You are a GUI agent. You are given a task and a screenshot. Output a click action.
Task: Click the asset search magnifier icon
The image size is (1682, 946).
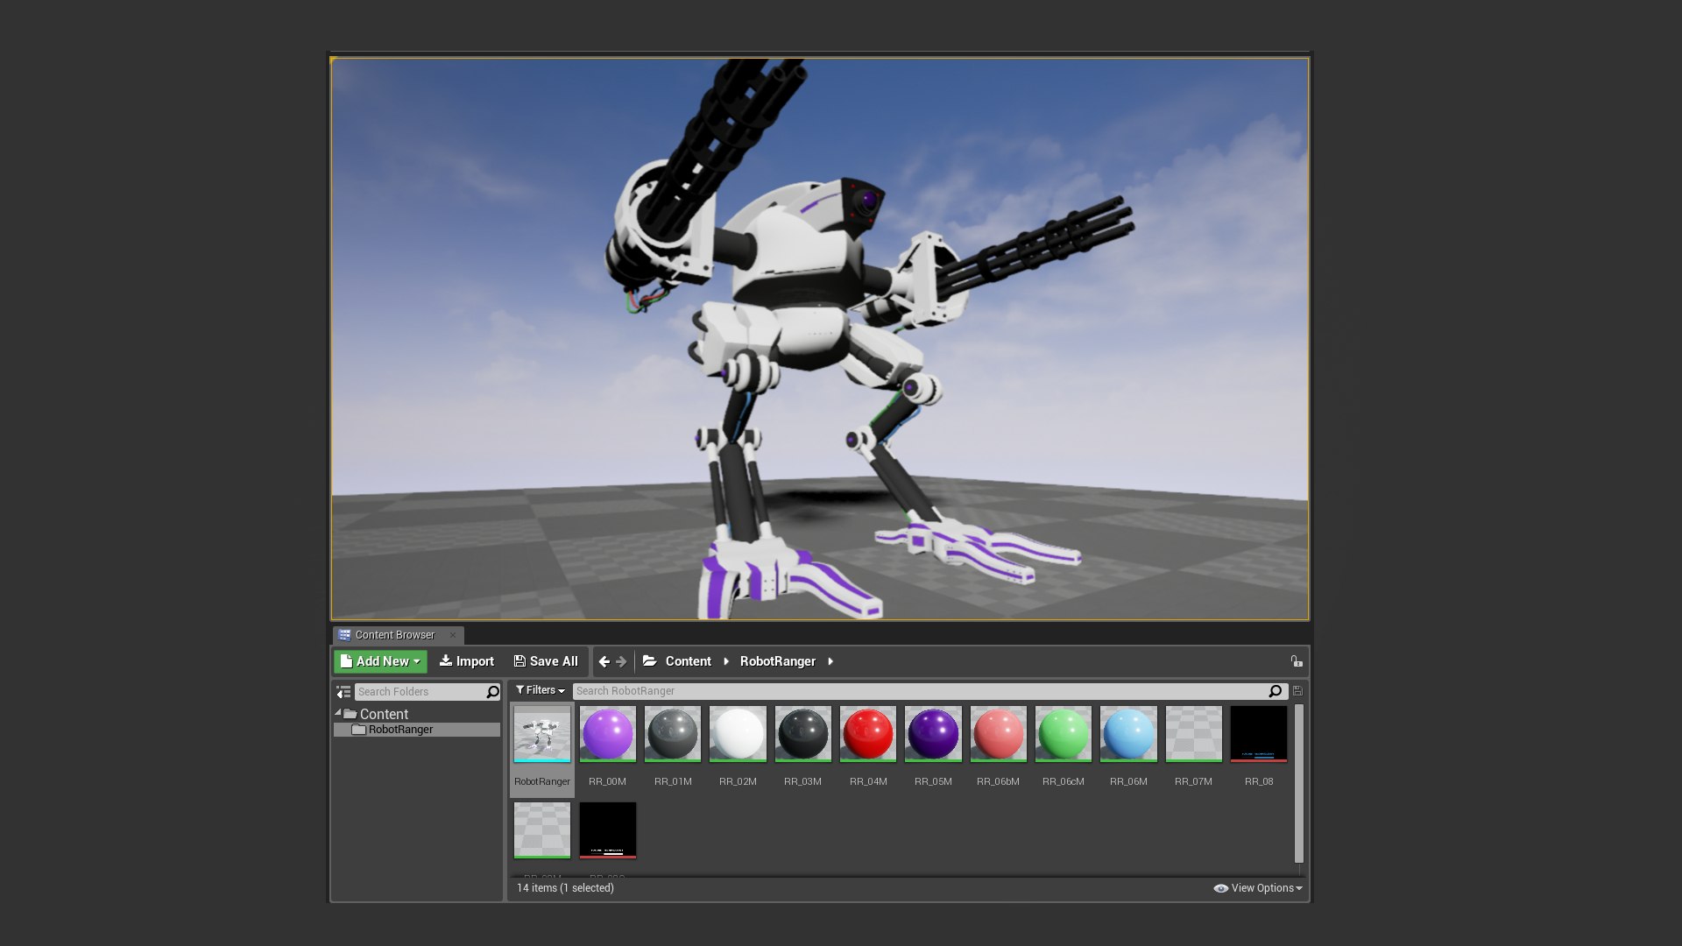1276,691
